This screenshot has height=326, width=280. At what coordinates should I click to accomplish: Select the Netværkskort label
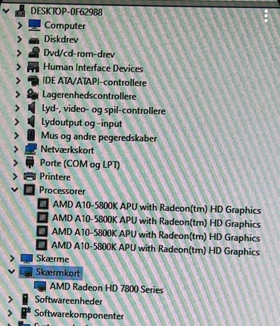tap(67, 150)
